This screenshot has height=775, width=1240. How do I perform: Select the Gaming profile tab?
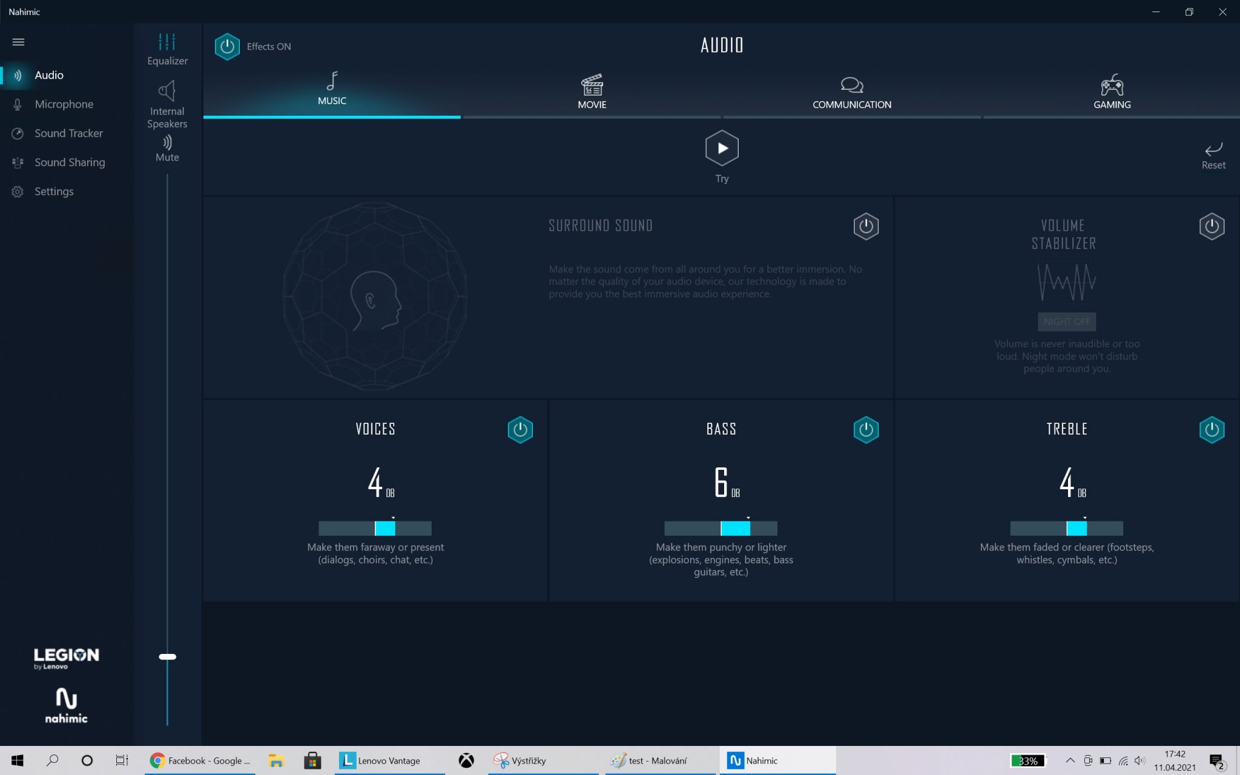point(1112,92)
